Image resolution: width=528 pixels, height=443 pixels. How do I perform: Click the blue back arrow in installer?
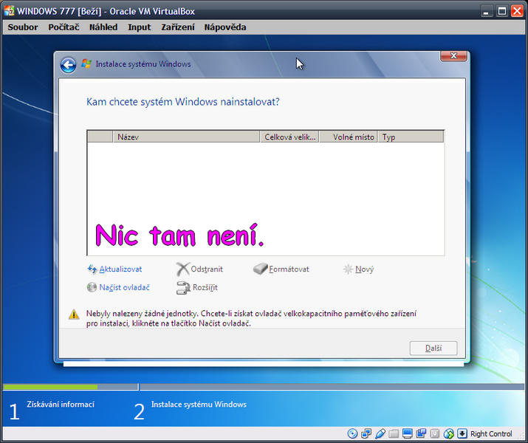(68, 65)
